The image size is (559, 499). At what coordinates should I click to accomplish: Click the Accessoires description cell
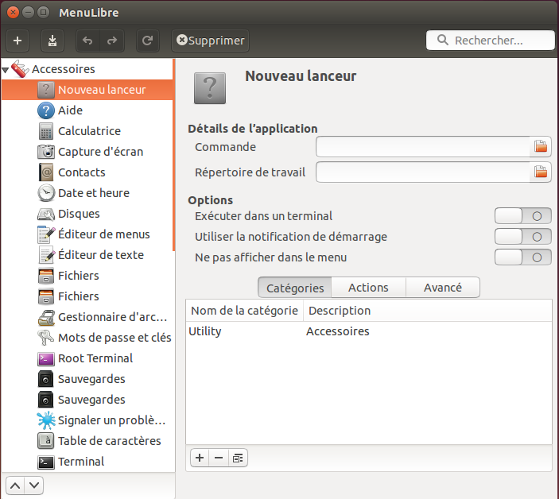pyautogui.click(x=338, y=331)
